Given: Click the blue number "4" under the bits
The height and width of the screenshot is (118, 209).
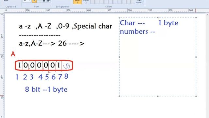Looking at the screenshot, I should click(40, 77).
